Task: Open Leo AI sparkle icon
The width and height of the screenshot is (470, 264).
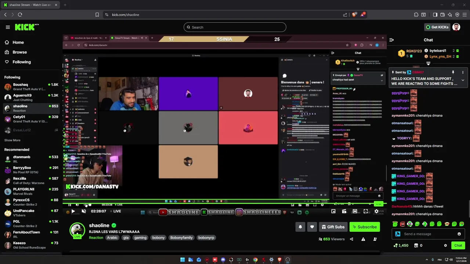Action: tap(450, 15)
